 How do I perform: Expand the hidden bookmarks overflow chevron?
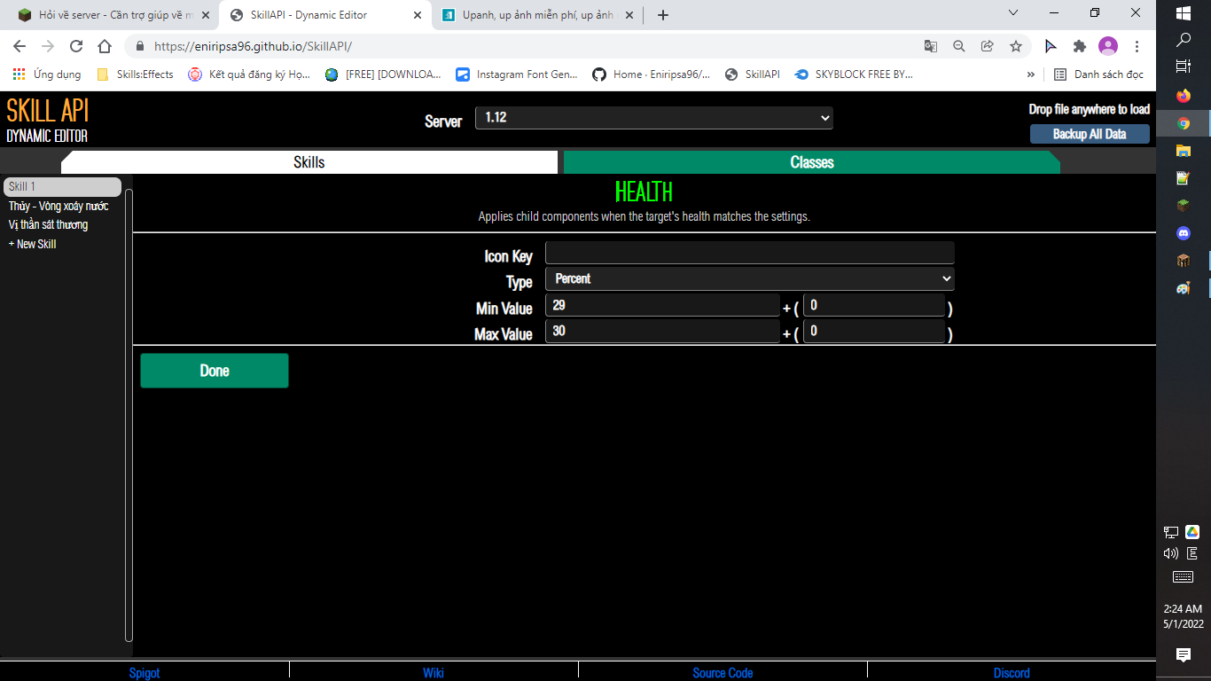pyautogui.click(x=1031, y=74)
